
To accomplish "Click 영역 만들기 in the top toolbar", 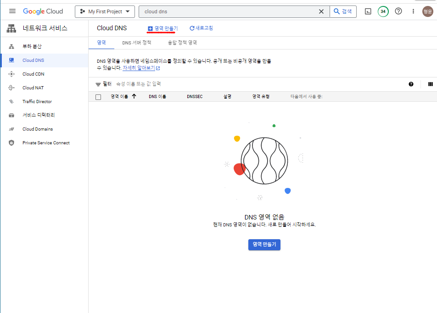I will point(163,28).
